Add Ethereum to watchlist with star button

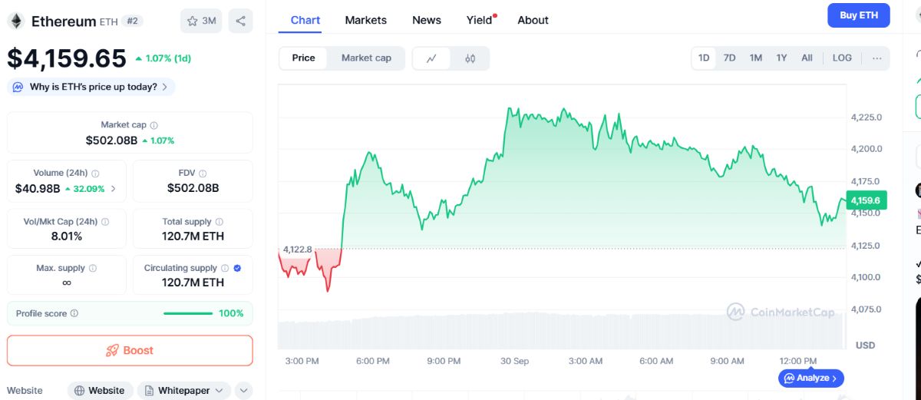point(201,21)
